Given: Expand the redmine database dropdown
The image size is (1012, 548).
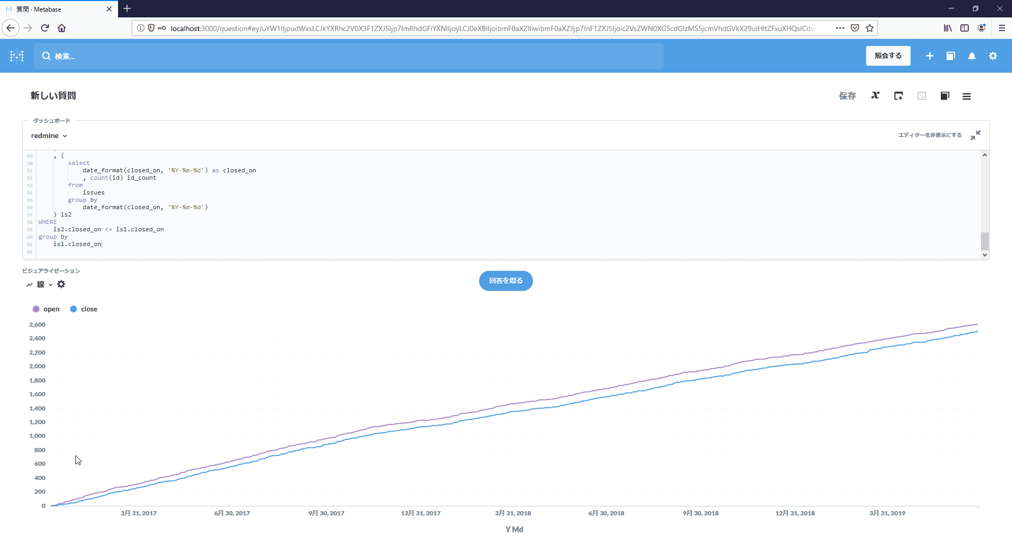Looking at the screenshot, I should click(x=49, y=136).
